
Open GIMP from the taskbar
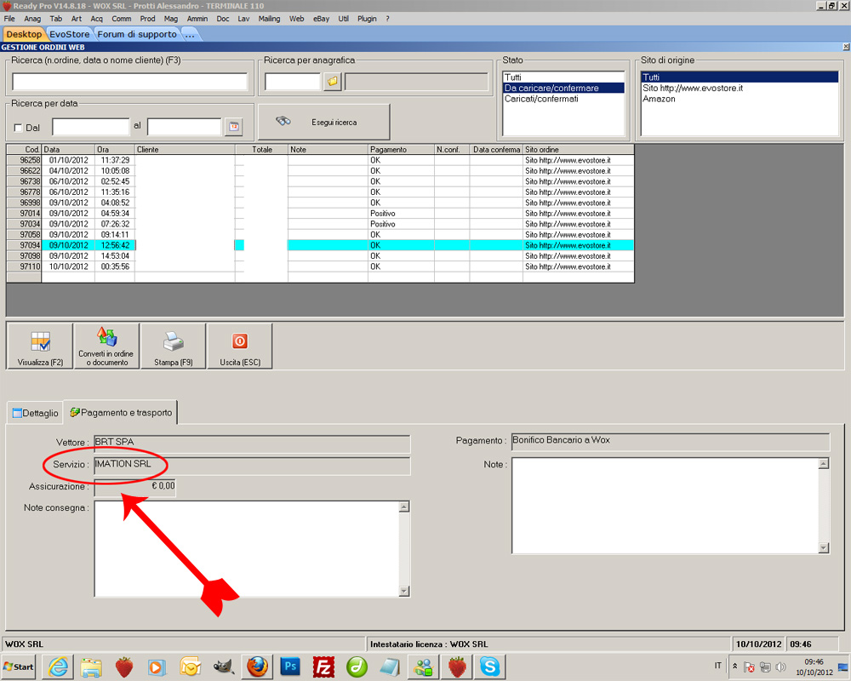pos(224,667)
